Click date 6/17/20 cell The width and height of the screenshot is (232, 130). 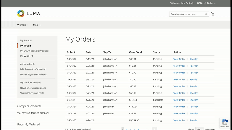click(90, 59)
